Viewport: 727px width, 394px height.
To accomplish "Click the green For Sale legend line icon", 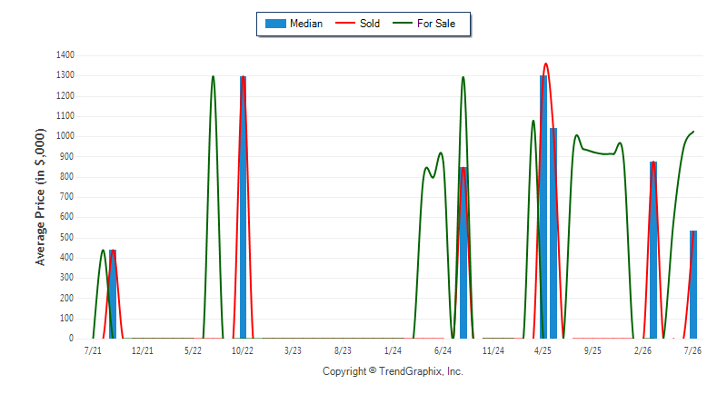I will click(402, 23).
